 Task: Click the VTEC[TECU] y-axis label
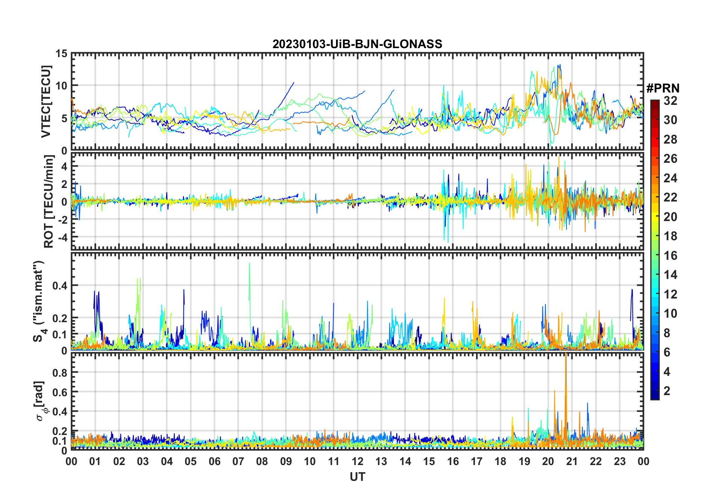(x=46, y=102)
